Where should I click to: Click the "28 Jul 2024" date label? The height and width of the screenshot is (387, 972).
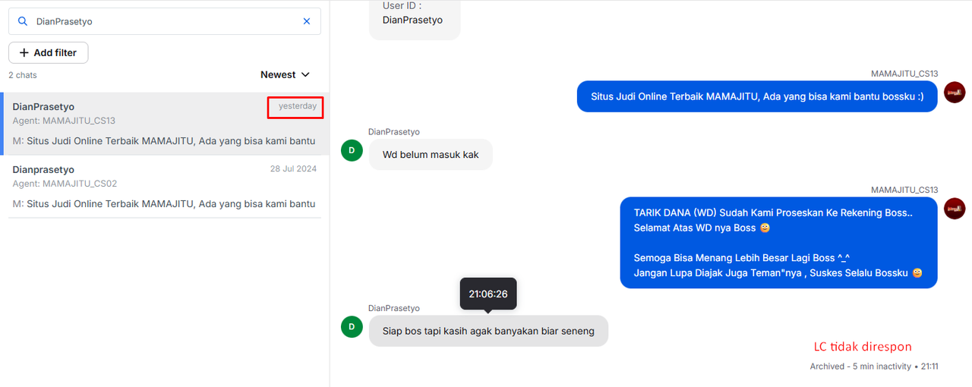293,168
